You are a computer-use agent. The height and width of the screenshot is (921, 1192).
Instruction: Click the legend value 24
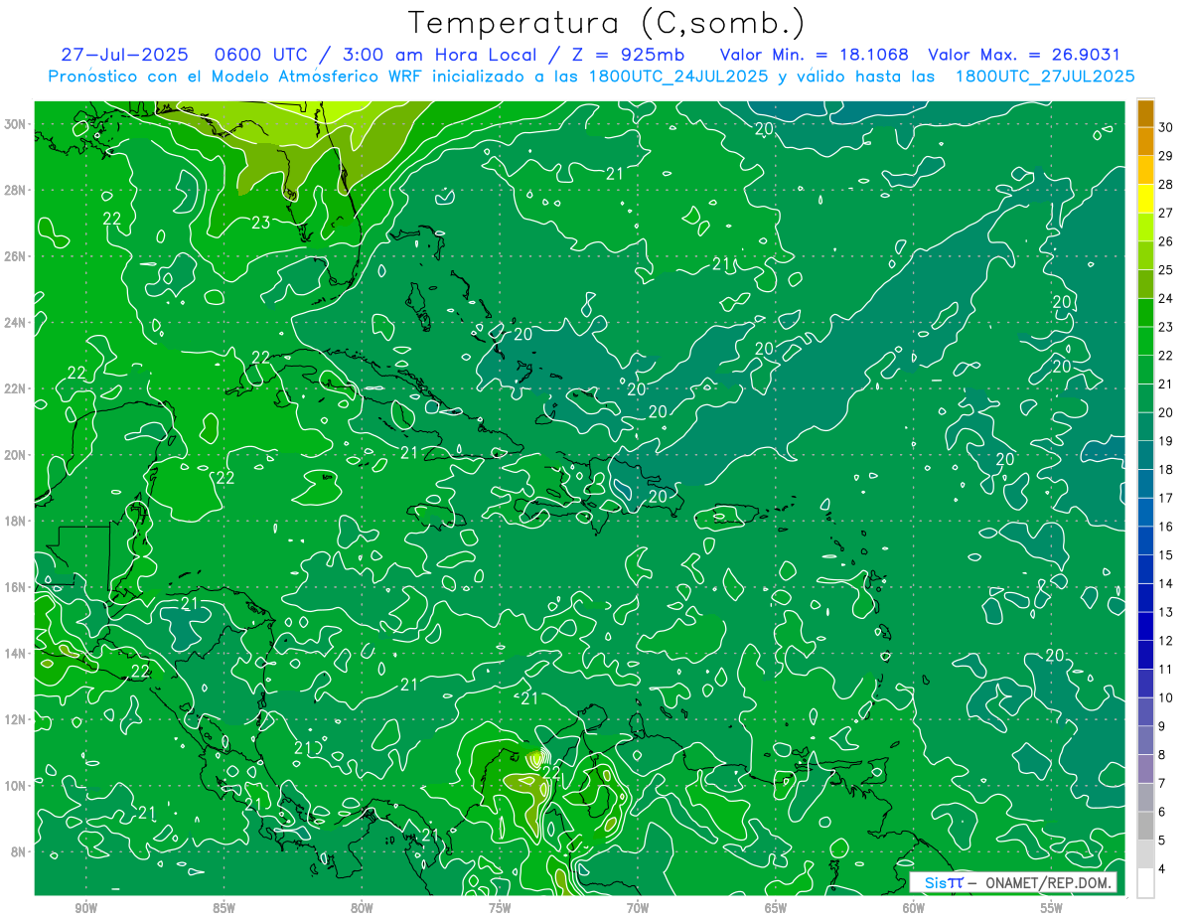1166,298
